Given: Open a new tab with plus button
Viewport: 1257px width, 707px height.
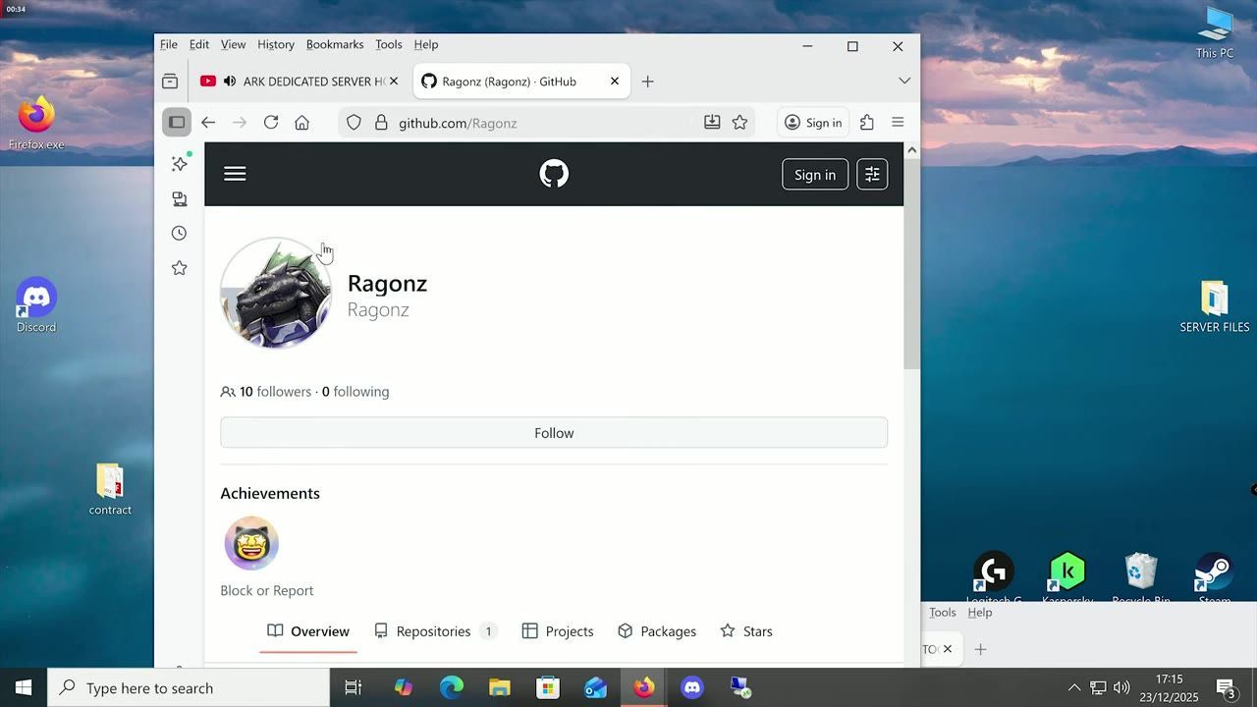Looking at the screenshot, I should tap(647, 82).
